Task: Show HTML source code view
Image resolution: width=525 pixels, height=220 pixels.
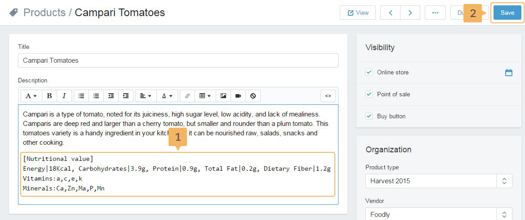Action: (328, 96)
